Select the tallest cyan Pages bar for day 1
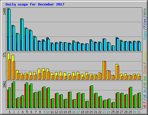This screenshot has width=148, height=115. point(10,30)
